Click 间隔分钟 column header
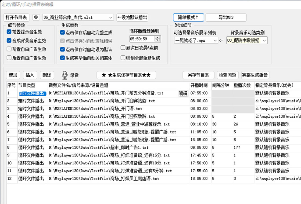Image resolution: width=301 pixels, height=204 pixels. click(222, 85)
